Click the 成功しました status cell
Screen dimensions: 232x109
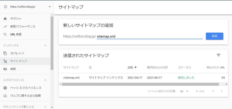[x=186, y=78]
